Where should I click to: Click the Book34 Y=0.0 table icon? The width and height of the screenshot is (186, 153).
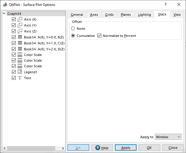coord(20,37)
